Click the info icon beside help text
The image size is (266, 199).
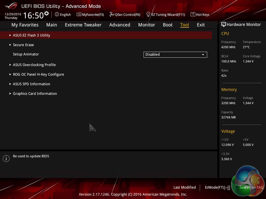[x=6, y=159]
